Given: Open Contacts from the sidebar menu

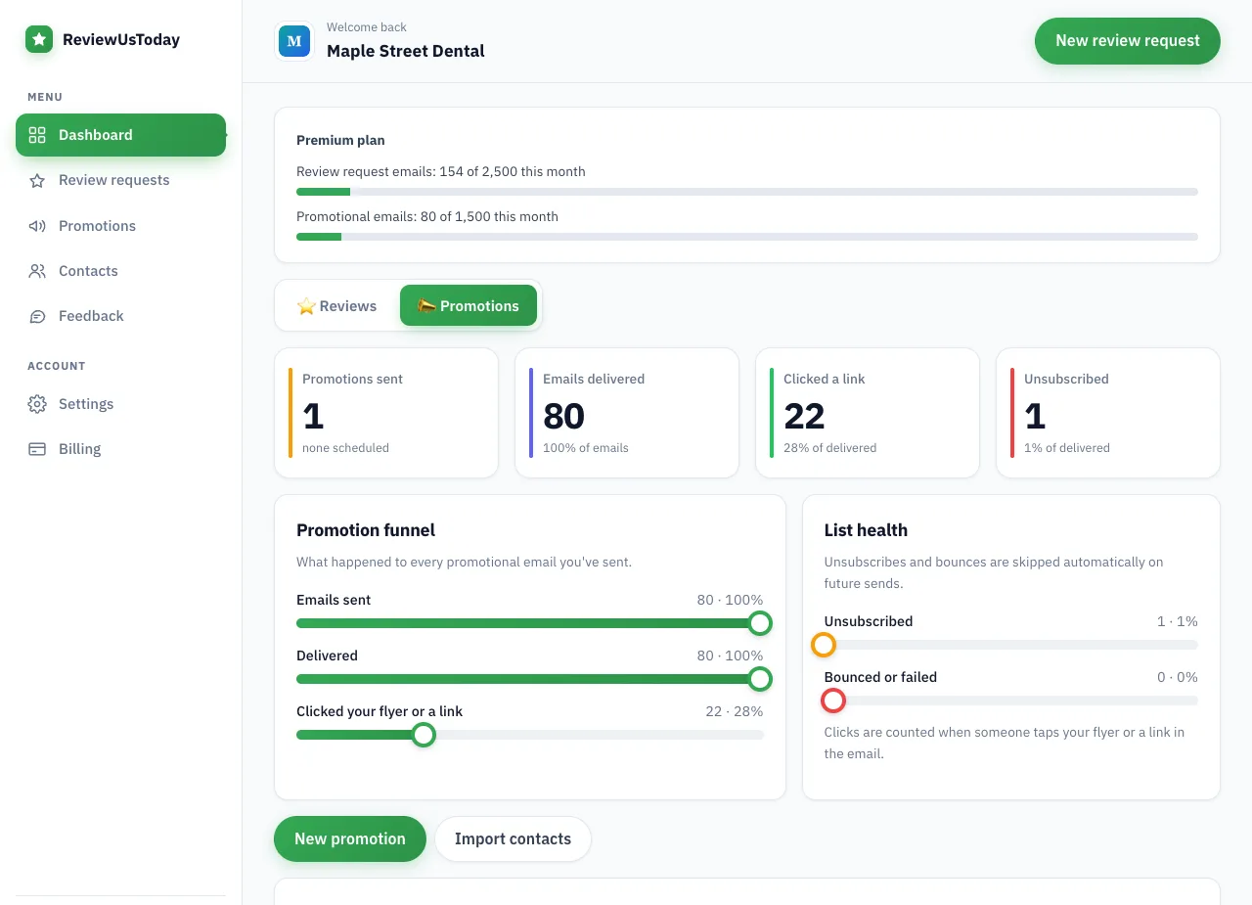Looking at the screenshot, I should click(x=120, y=271).
